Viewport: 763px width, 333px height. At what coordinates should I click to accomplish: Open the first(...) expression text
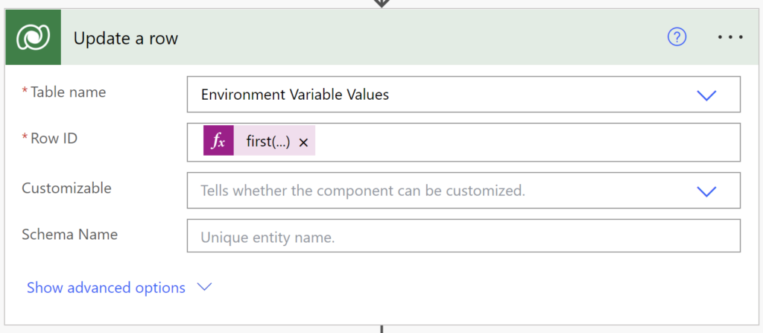tap(268, 142)
